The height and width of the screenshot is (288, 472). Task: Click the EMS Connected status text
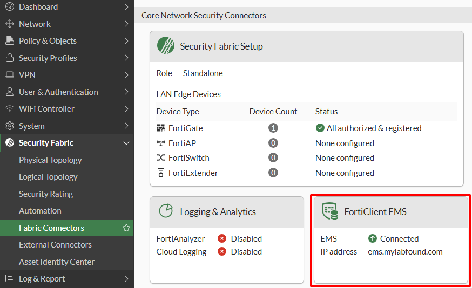point(399,239)
